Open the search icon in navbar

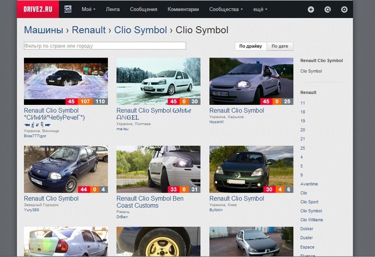pyautogui.click(x=327, y=10)
